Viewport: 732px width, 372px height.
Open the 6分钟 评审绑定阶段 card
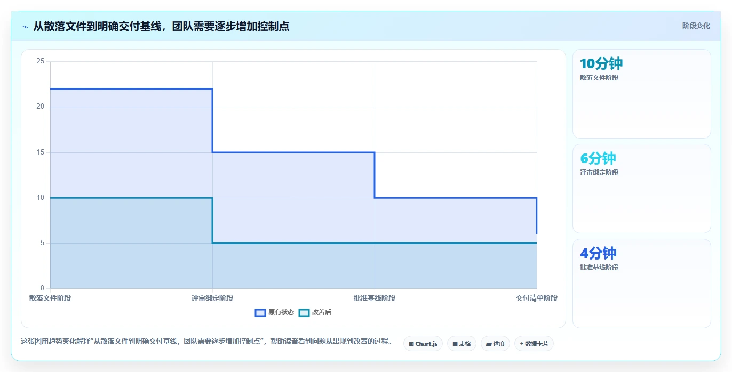(x=641, y=189)
